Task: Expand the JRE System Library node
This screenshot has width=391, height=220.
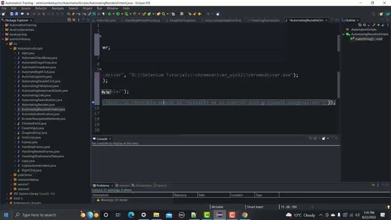Action: click(7, 194)
